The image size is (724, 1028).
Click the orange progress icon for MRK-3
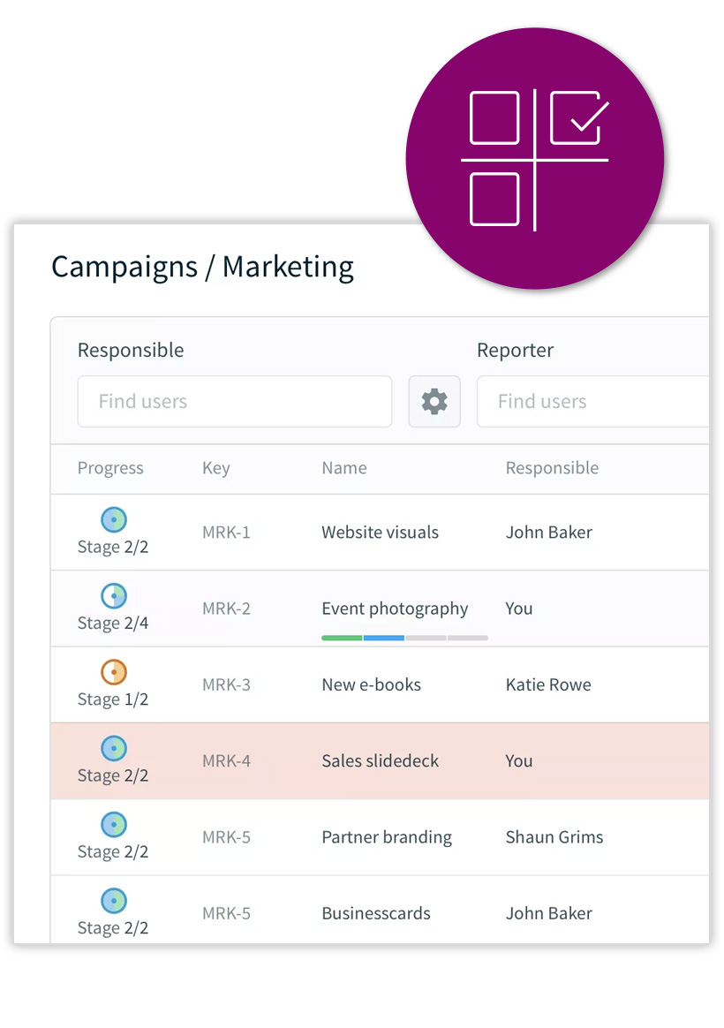(114, 672)
